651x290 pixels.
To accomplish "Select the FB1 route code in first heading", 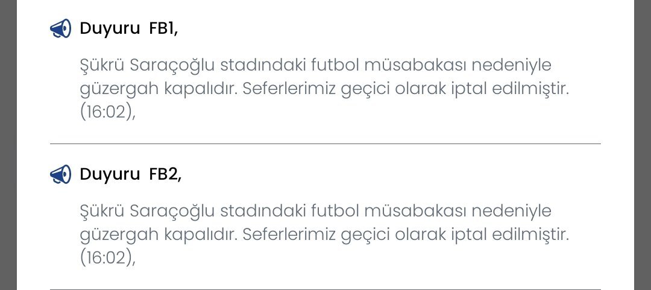I will coord(163,28).
